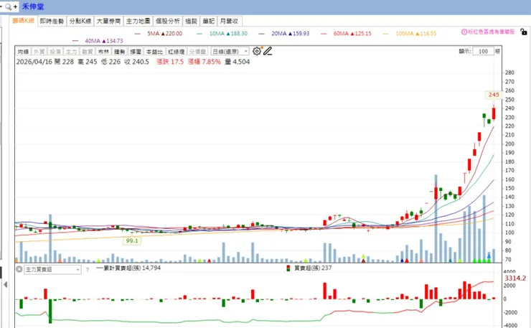The width and height of the screenshot is (531, 328).
Task: Toggle the 紅綠燈 overlay button
Action: [177, 52]
